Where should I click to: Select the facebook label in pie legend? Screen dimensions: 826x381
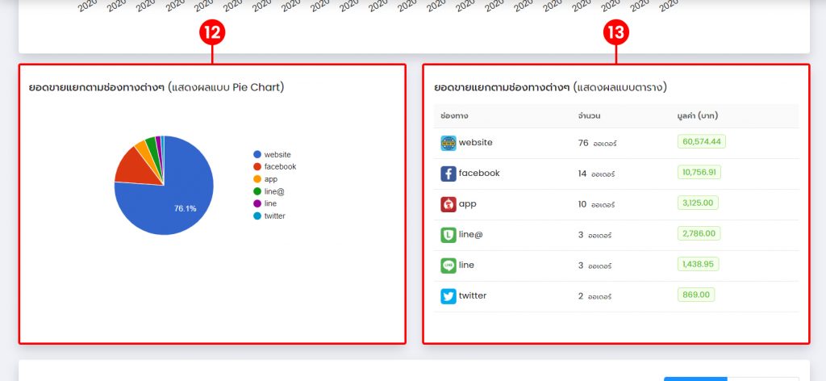click(280, 166)
